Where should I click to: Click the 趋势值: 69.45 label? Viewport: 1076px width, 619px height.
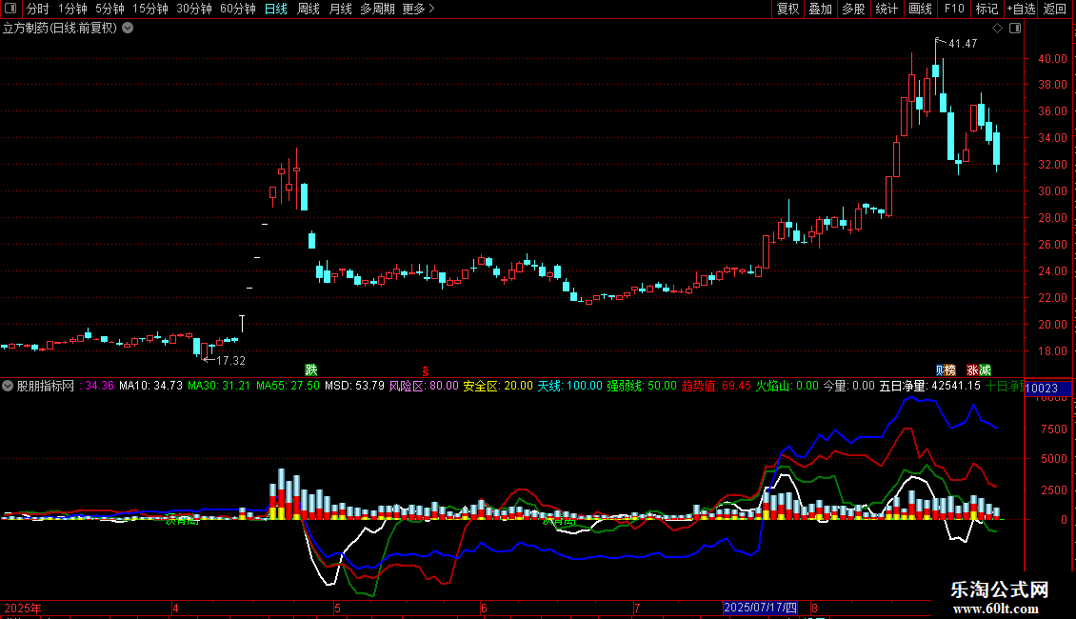coord(716,386)
